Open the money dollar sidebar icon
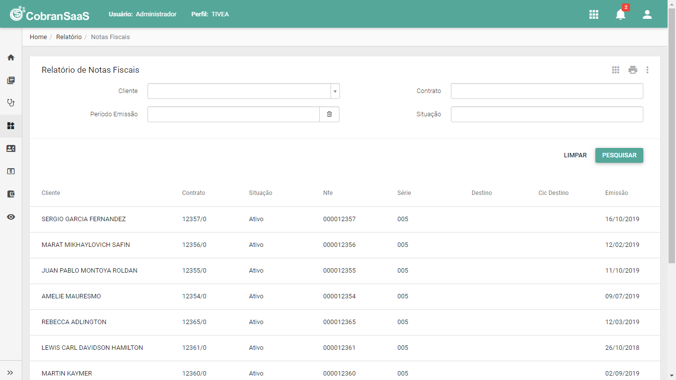 pos(11,171)
